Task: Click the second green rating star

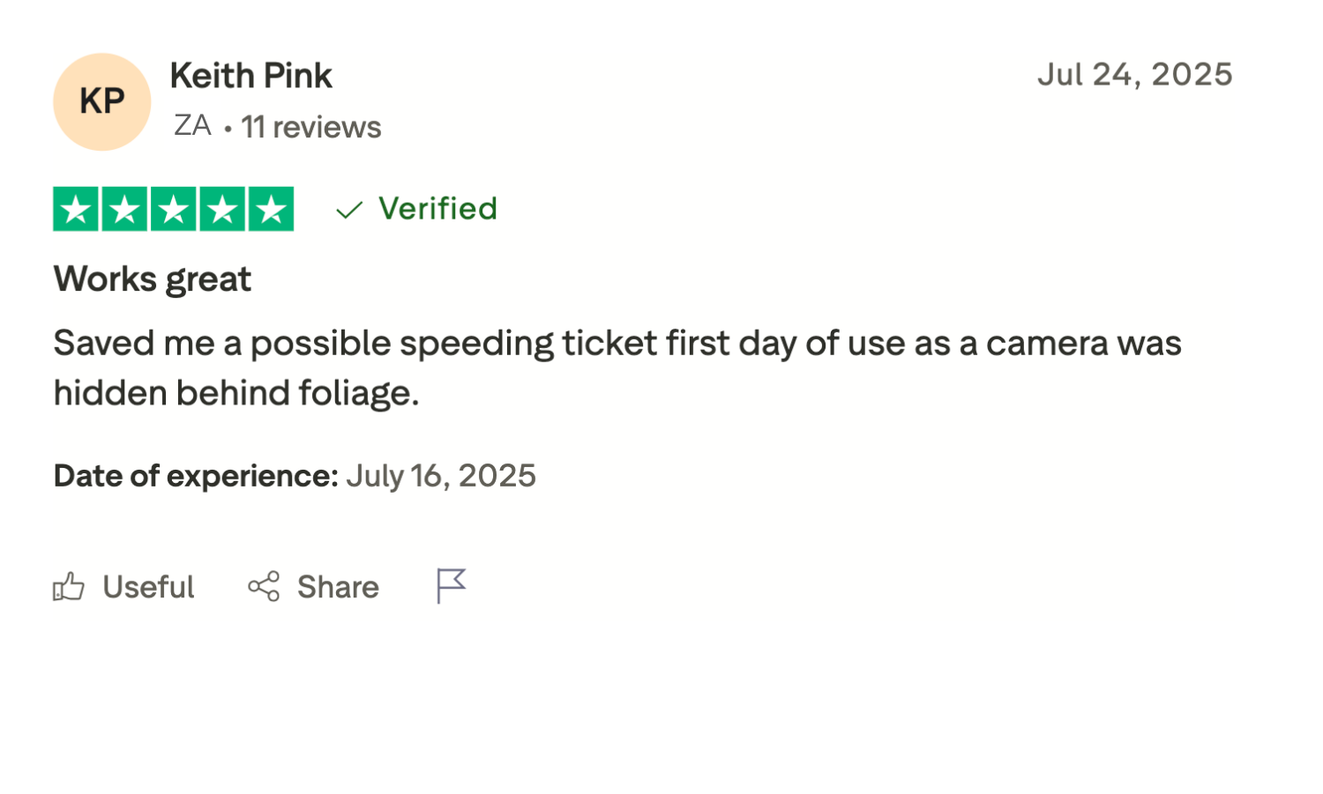Action: 124,209
